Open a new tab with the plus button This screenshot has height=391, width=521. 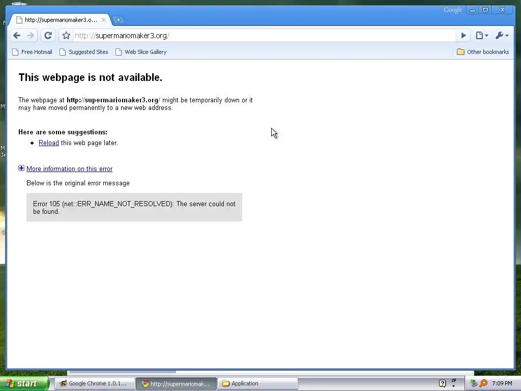click(x=118, y=20)
